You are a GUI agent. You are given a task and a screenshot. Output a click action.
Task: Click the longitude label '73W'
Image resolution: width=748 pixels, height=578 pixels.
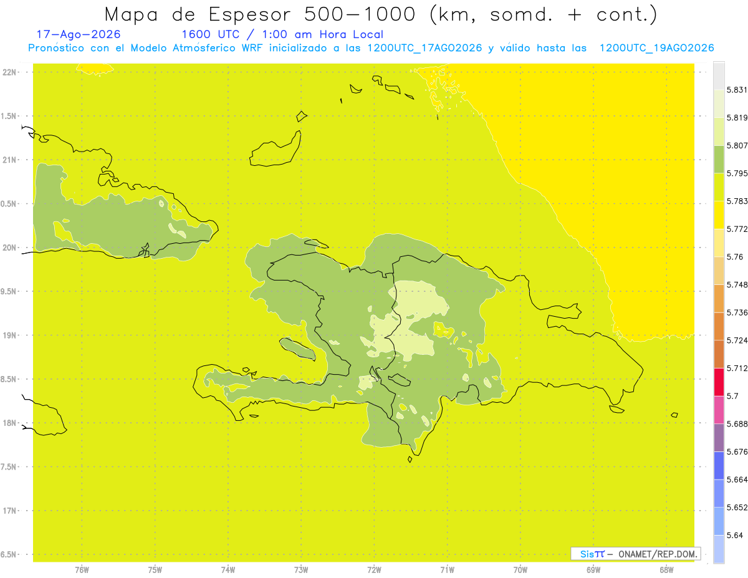(x=301, y=570)
